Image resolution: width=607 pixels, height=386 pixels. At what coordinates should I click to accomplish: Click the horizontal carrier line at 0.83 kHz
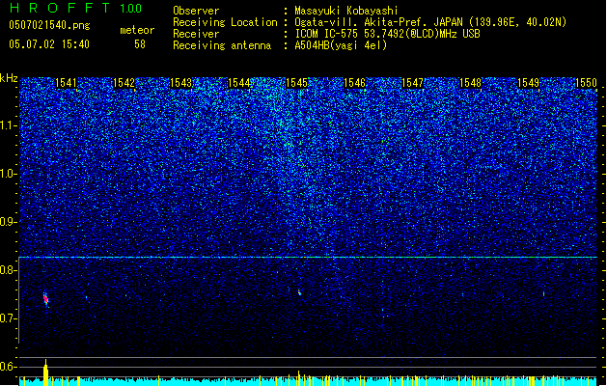coord(308,257)
